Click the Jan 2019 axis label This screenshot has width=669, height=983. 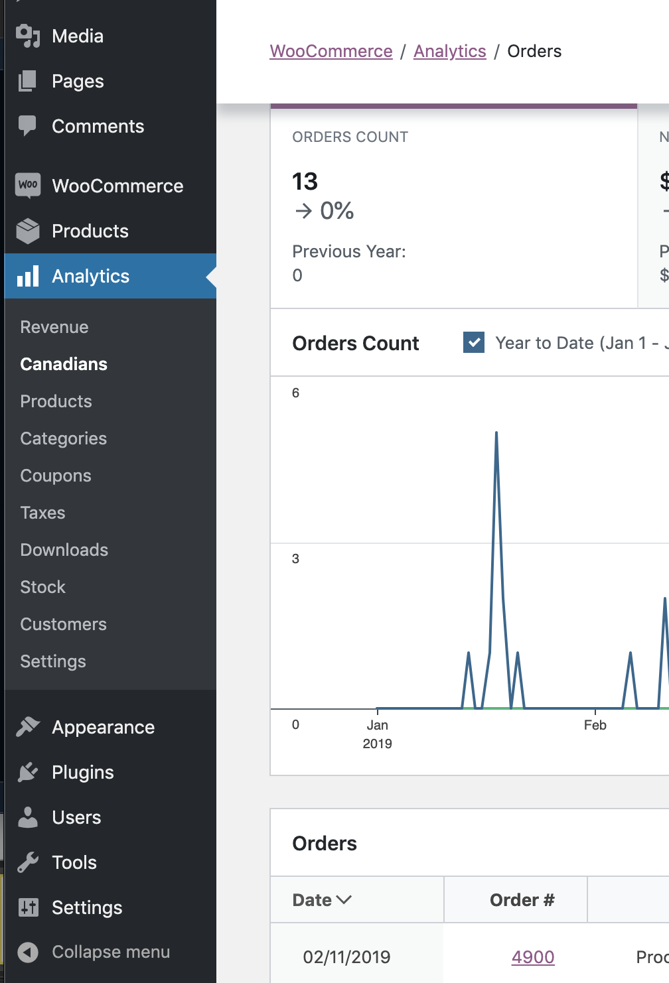click(x=377, y=734)
